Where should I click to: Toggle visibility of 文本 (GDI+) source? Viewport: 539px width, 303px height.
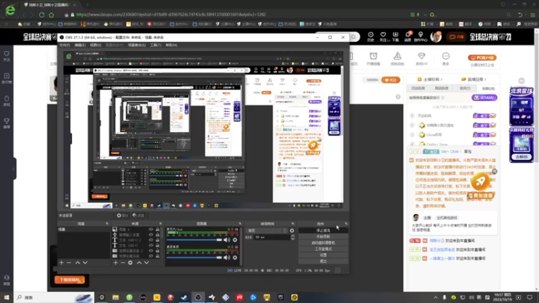coord(150,245)
